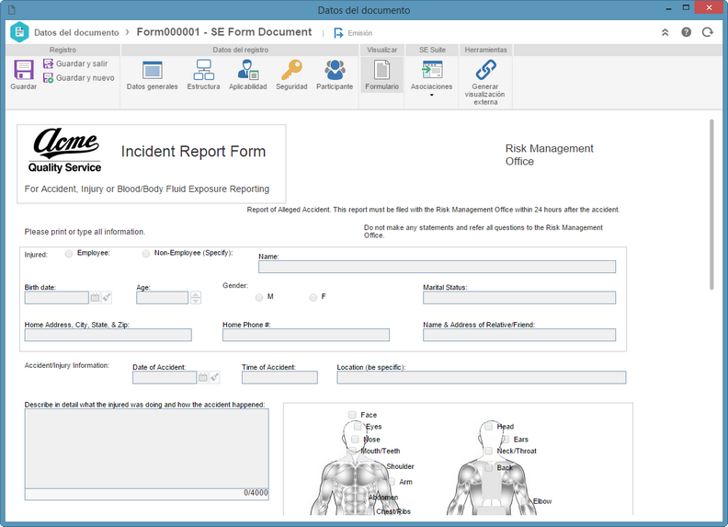
Task: Check the Face checkbox
Action: (x=352, y=415)
